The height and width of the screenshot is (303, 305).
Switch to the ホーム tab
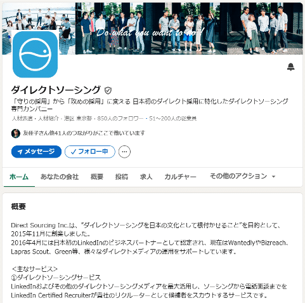point(19,177)
